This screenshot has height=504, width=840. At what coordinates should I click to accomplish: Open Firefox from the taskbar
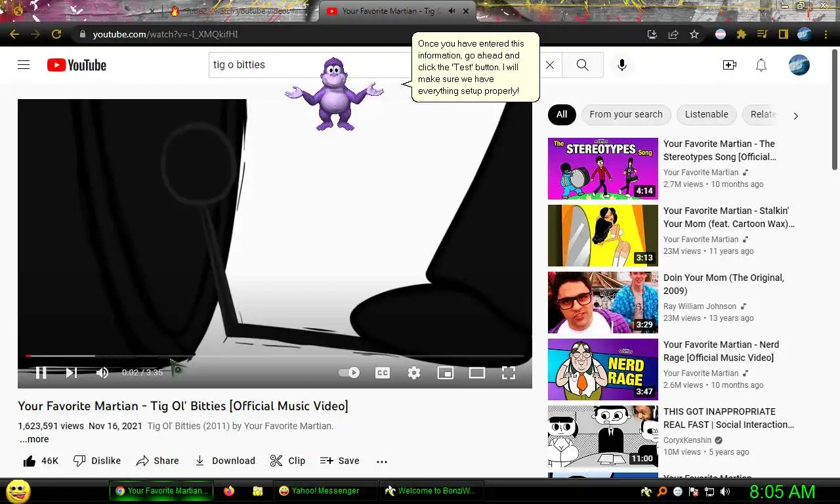pos(229,491)
